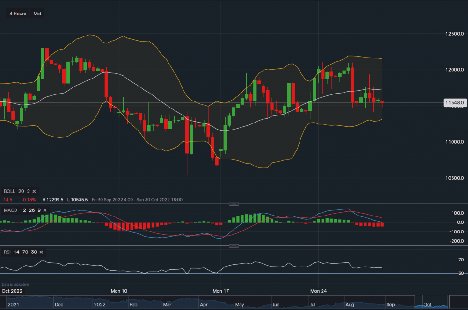Jump to Dec in the timeline navigator
The width and height of the screenshot is (468, 310).
click(x=58, y=304)
